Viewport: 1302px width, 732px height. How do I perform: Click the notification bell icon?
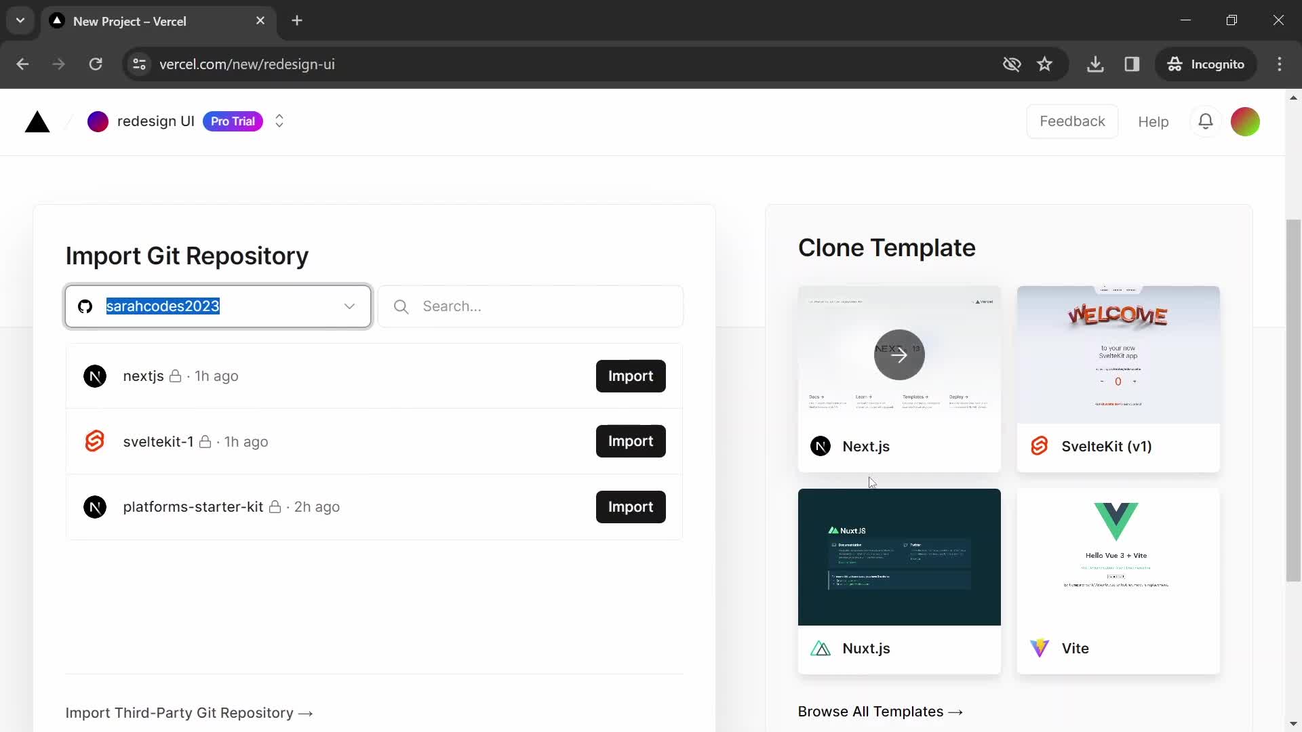point(1206,121)
